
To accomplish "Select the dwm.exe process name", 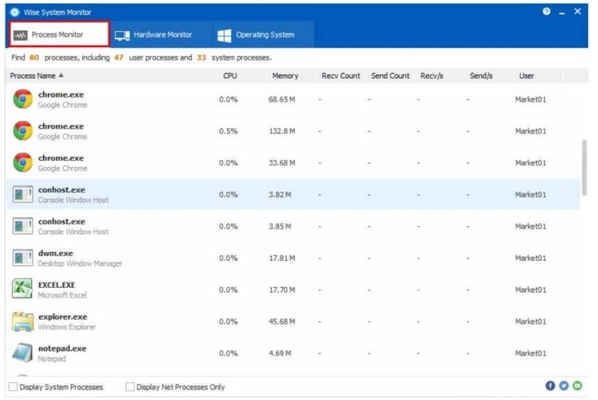I will coord(55,253).
